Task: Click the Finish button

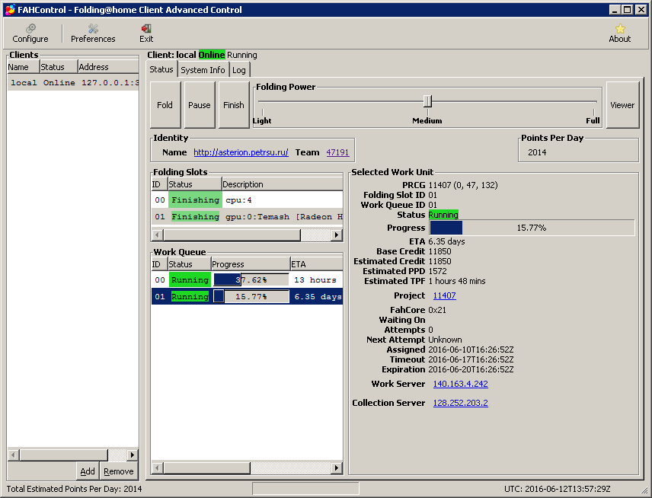Action: click(234, 105)
